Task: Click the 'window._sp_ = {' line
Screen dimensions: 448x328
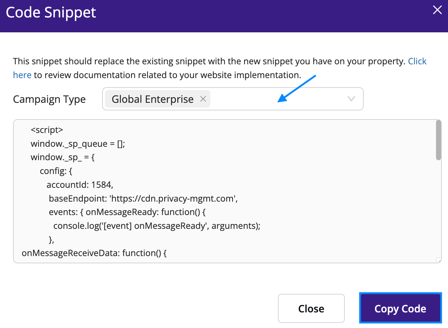Action: click(62, 158)
